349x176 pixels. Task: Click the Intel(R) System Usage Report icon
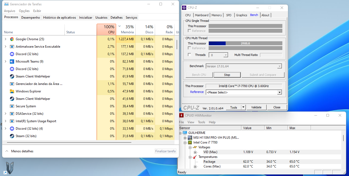[12, 121]
